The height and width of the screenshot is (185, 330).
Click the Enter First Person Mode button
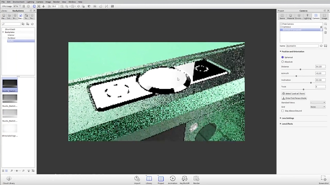click(294, 98)
